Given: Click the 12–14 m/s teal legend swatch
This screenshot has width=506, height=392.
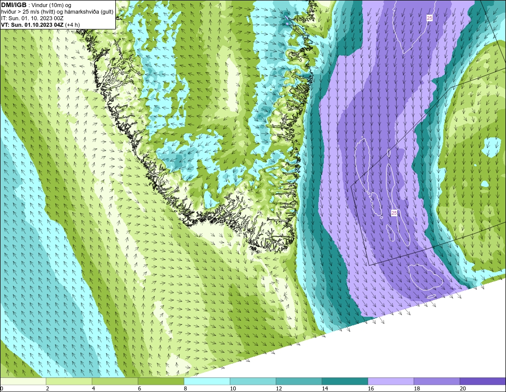Looking at the screenshot, I should click(x=299, y=381).
